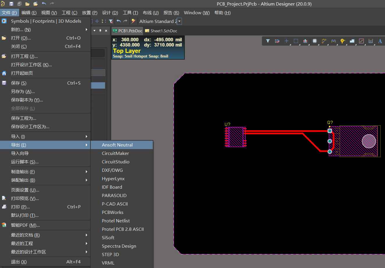Viewport: 385px width, 268px height.
Task: Select the crosshair placement tool icon
Action: (286, 41)
